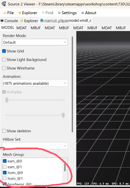Click the Settings gear icon
Viewport: 130px width, 188px height.
click(59, 13)
